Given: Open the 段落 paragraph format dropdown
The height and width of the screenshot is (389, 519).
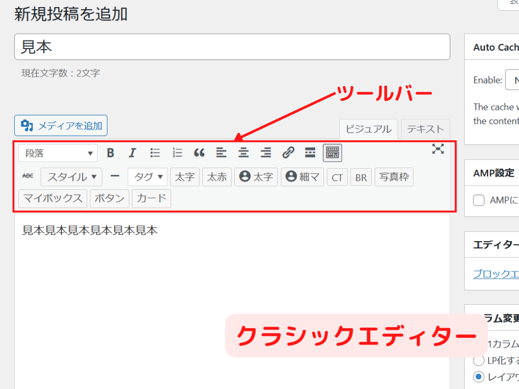Looking at the screenshot, I should (57, 152).
